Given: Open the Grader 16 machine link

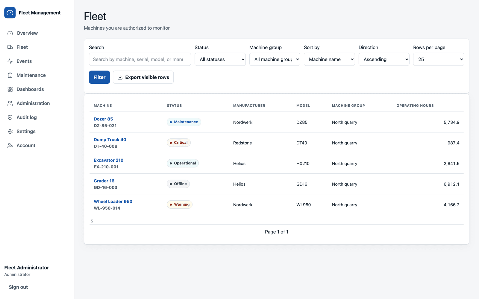Looking at the screenshot, I should pyautogui.click(x=104, y=181).
